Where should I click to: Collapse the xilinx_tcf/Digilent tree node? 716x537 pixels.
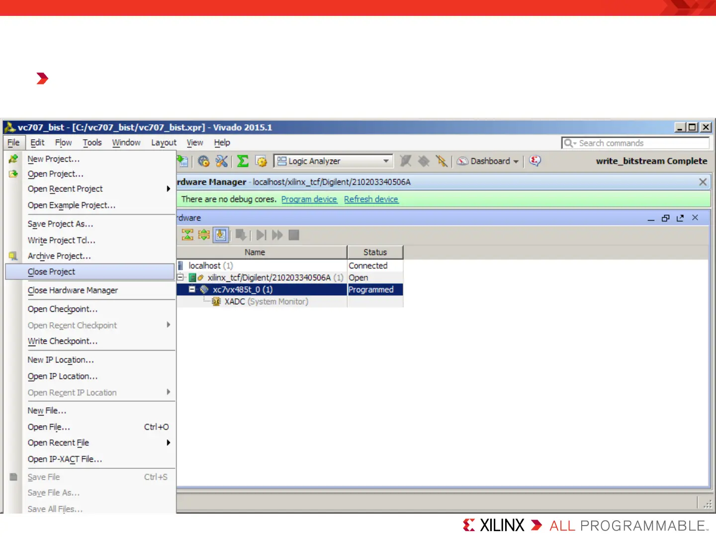[181, 277]
